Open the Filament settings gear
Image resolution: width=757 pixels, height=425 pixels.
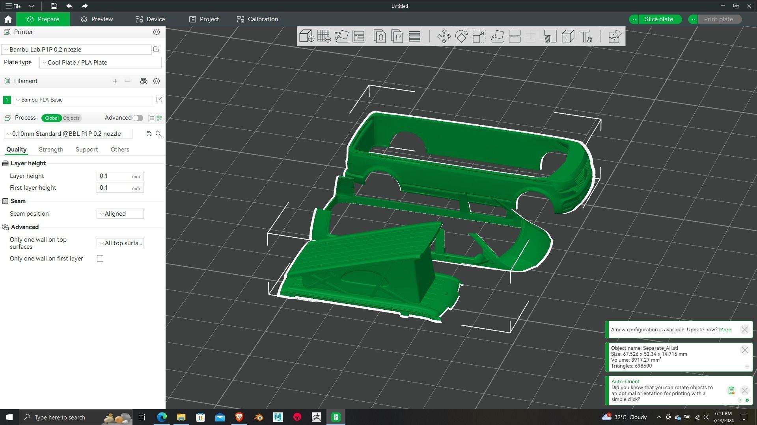point(157,81)
